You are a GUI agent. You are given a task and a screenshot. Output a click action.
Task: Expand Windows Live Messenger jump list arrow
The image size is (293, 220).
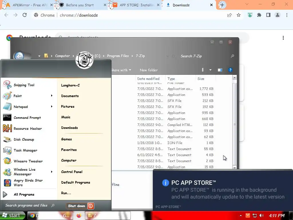tap(52, 172)
